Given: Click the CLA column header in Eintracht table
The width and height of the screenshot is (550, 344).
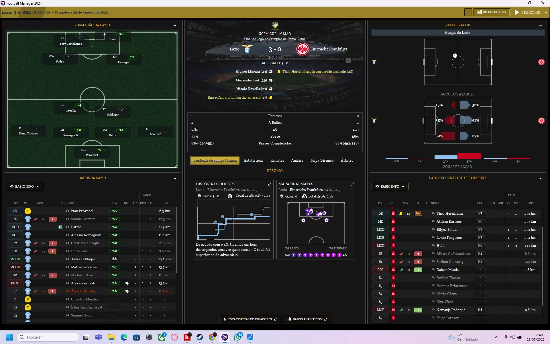Looking at the screenshot, I should coord(480,203).
